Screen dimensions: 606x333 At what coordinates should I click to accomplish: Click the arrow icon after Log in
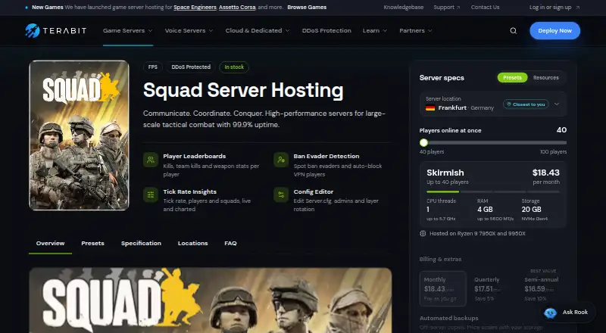(577, 8)
